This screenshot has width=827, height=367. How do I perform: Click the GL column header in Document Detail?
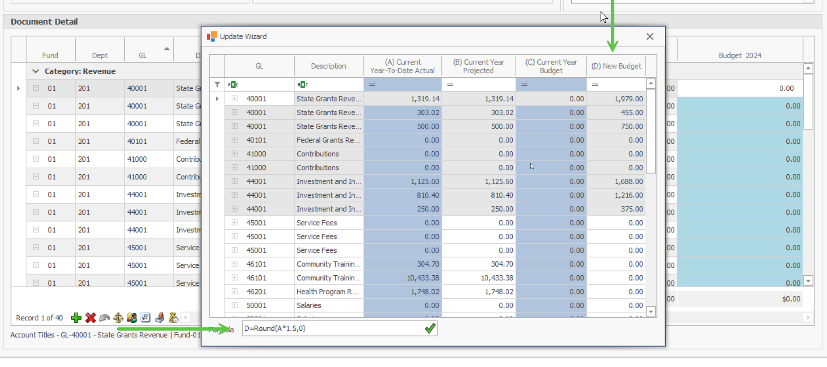142,55
